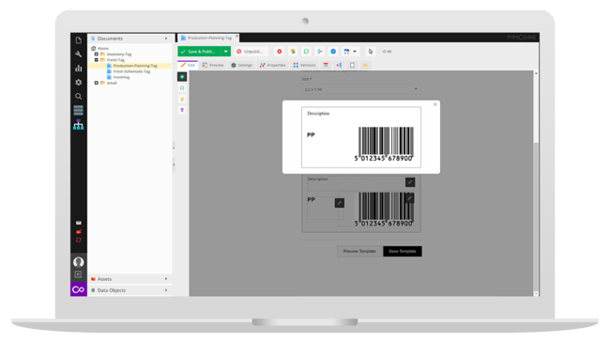Expand the Inventory-Tag folder
Image resolution: width=610 pixels, height=343 pixels.
pyautogui.click(x=97, y=55)
